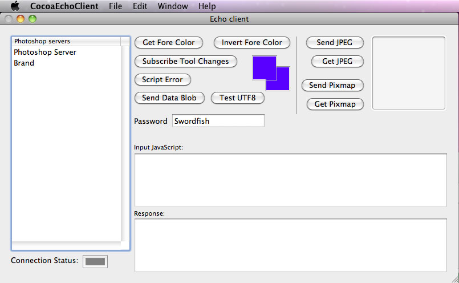The image size is (459, 283).
Task: Open the File menu
Action: click(x=115, y=6)
